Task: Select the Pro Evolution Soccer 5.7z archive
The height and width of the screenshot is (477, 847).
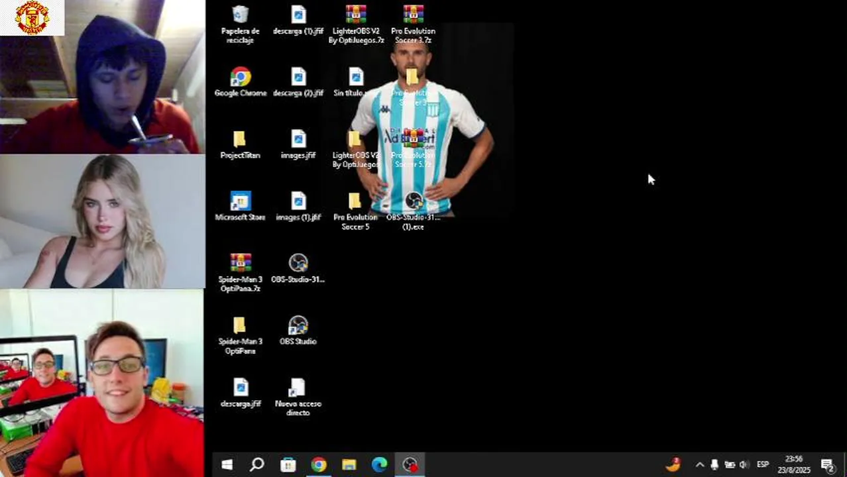Action: pyautogui.click(x=413, y=148)
